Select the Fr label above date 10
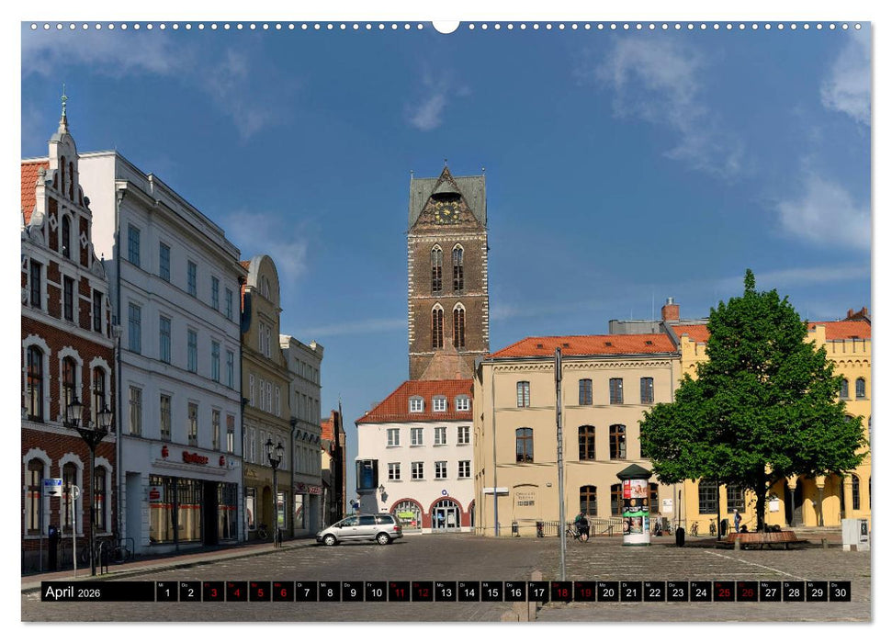Image resolution: width=892 pixels, height=643 pixels. [x=370, y=584]
